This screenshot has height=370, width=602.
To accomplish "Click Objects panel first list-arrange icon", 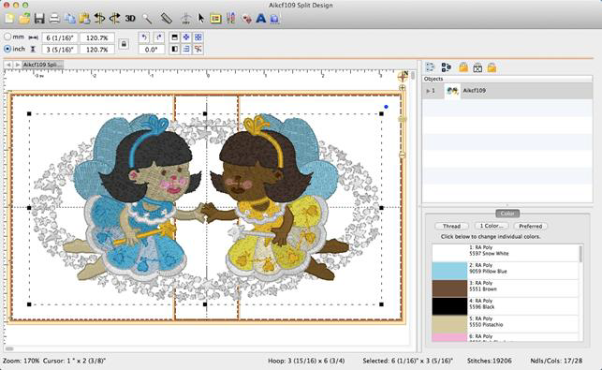I will [430, 67].
